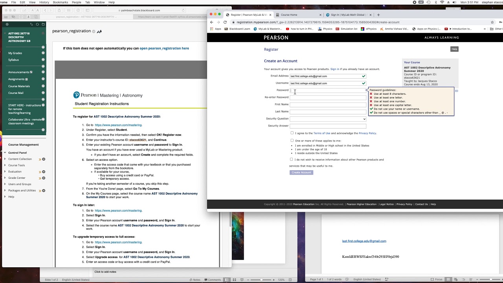This screenshot has width=503, height=283.
Task: Click the Chrome address bar URL
Action: point(318,22)
